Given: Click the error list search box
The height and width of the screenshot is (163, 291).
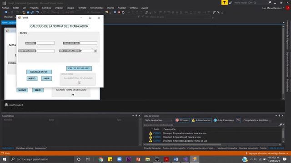Looking at the screenshot, I should [211, 125].
